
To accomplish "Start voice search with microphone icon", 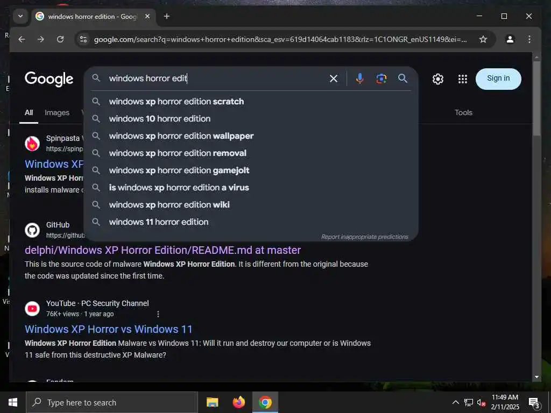I will [x=359, y=79].
